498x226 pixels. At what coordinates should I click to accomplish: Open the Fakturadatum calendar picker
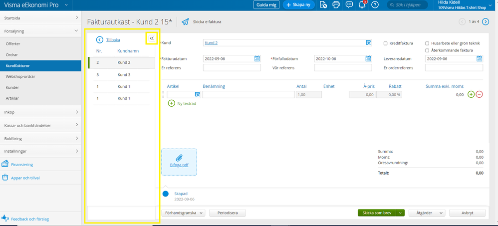[x=257, y=58]
